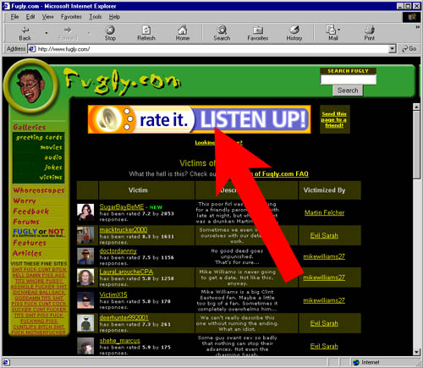423x368 pixels.
Task: Open the Help menu
Action: point(114,17)
